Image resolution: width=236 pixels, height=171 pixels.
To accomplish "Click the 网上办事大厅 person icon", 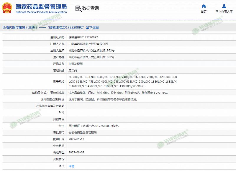I will [x=224, y=6].
